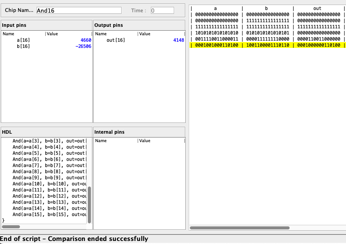Click the Time field showing 0

click(x=162, y=10)
